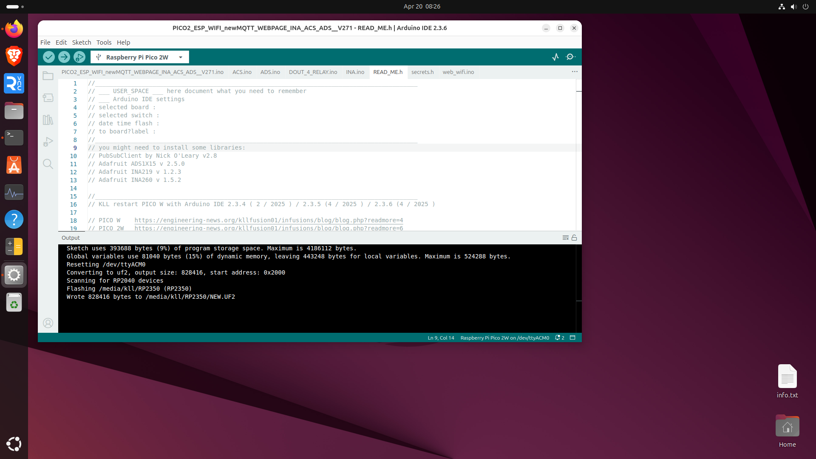The width and height of the screenshot is (816, 459).
Task: Open the File menu
Action: (45, 42)
